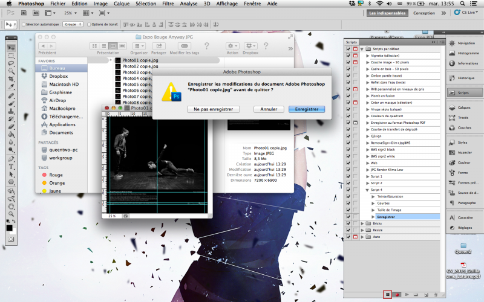The width and height of the screenshot is (484, 302).
Task: Expand the Resize script folder
Action: 362,230
